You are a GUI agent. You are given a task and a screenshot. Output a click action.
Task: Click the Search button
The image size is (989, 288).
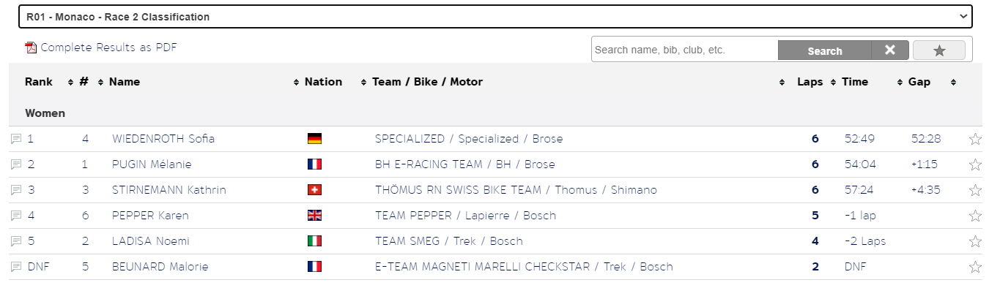tap(825, 50)
